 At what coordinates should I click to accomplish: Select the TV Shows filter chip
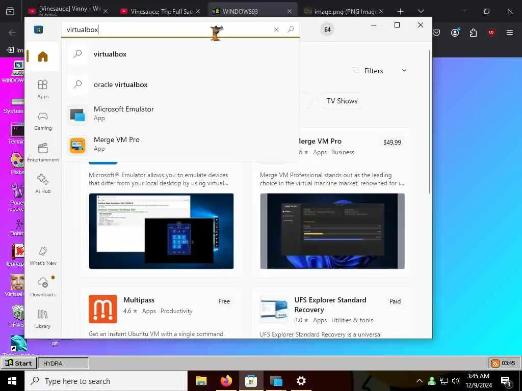[342, 101]
